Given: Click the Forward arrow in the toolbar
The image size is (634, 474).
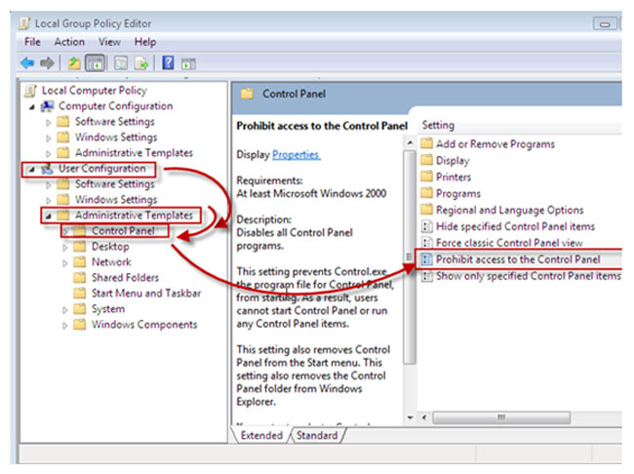Looking at the screenshot, I should pos(48,63).
